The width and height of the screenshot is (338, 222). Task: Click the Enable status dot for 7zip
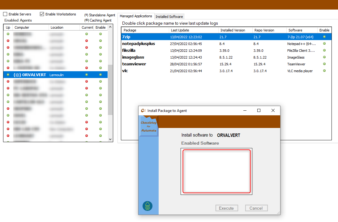(x=324, y=37)
